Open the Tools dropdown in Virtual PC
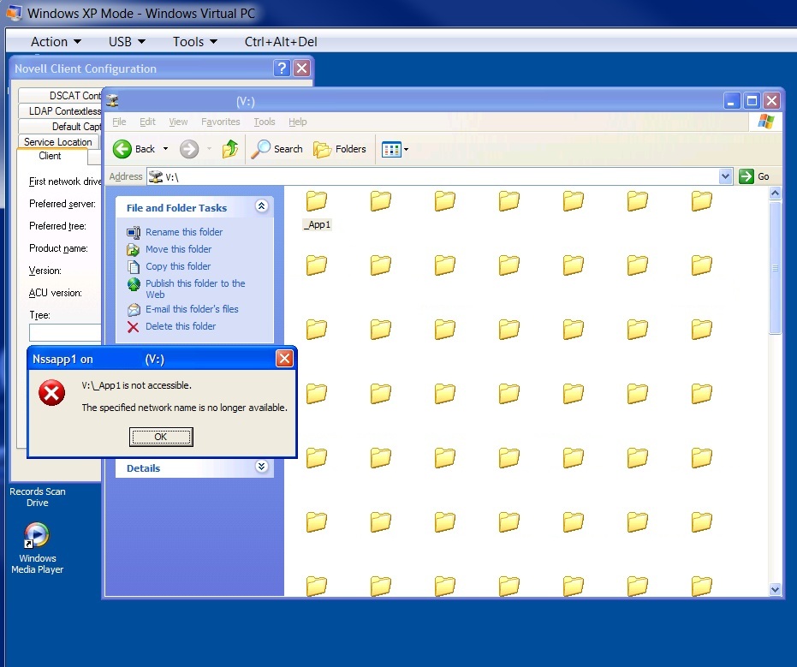 [194, 42]
